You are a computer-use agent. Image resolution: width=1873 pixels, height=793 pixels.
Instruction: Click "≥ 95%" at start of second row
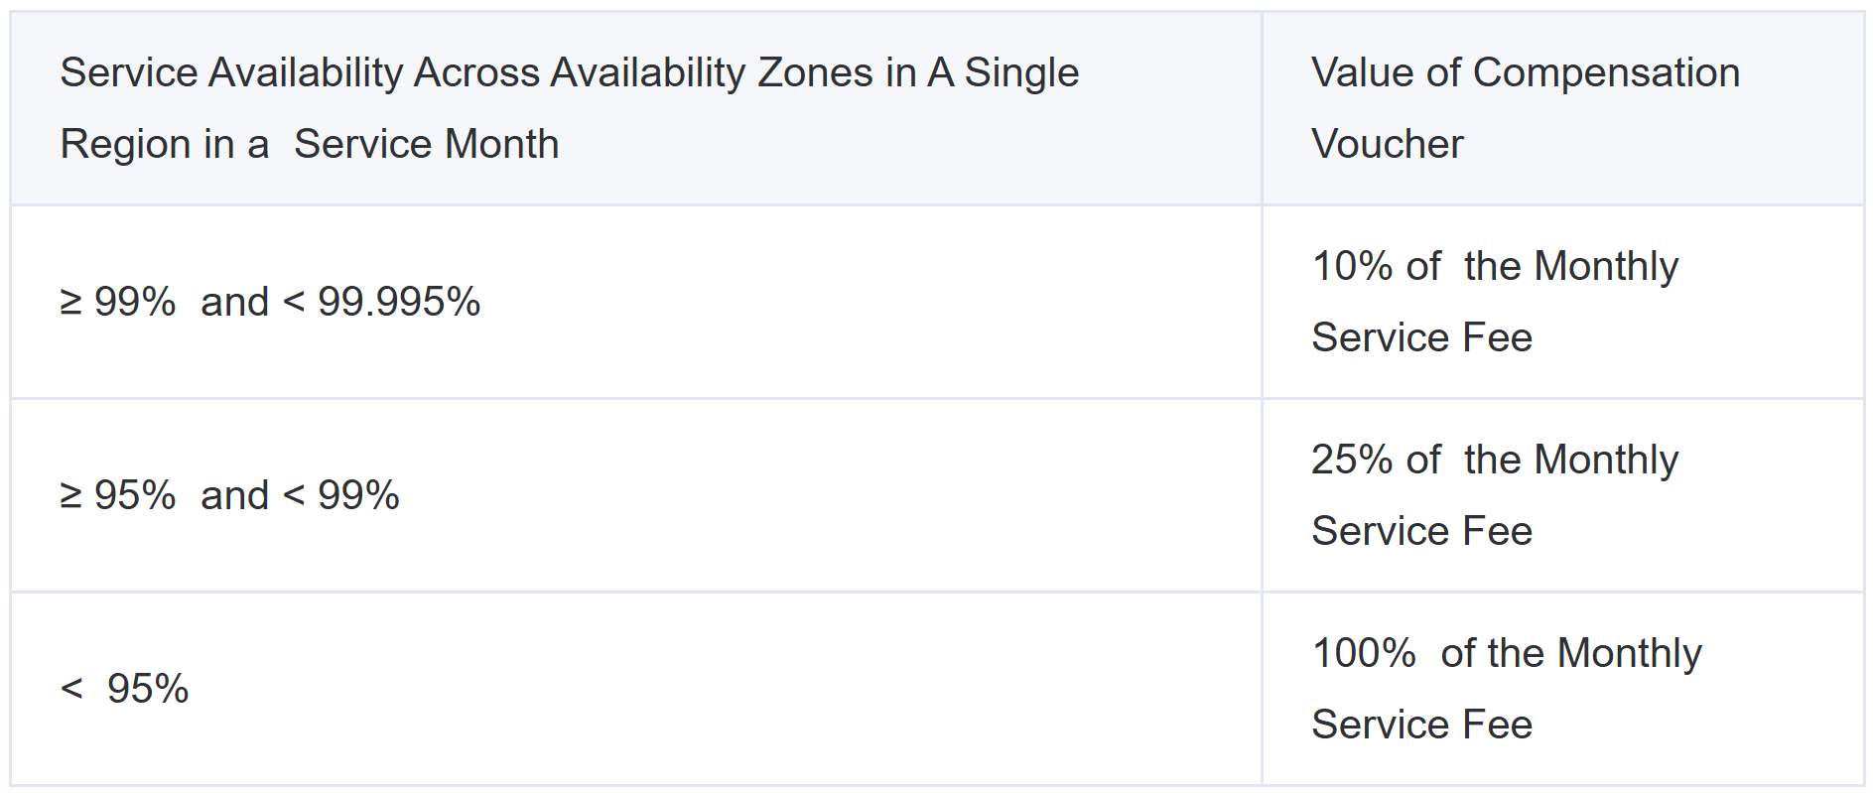[117, 496]
